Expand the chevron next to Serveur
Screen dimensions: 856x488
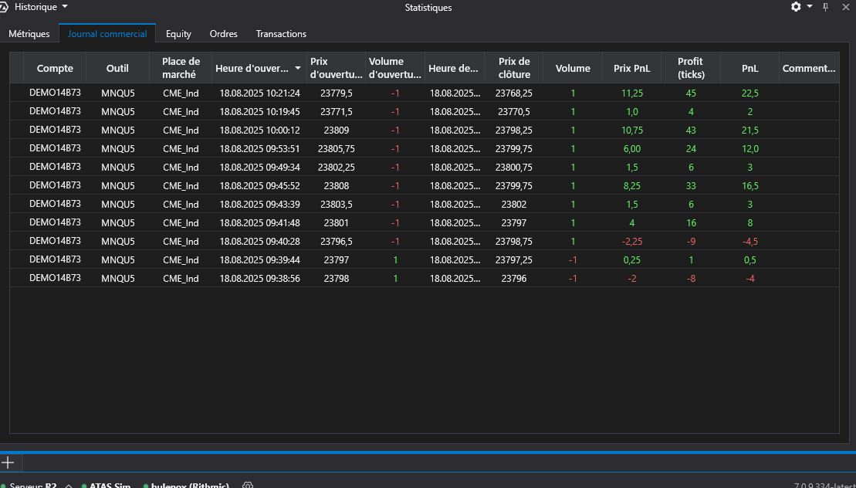(x=69, y=486)
